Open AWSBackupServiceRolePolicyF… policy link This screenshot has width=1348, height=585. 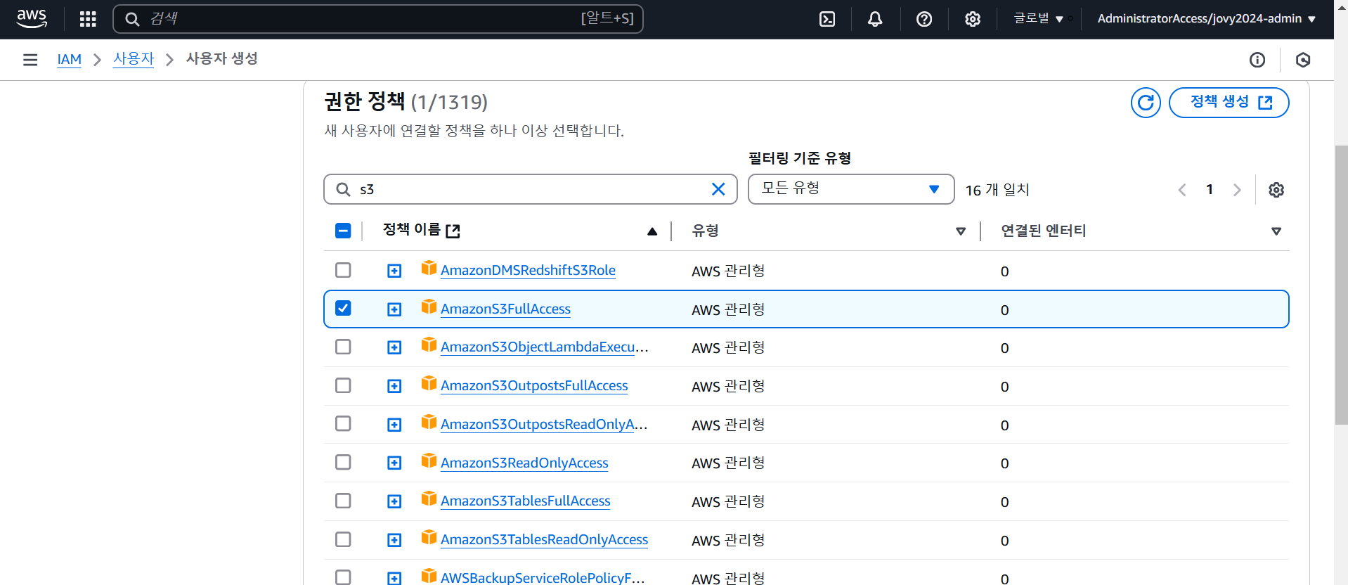tap(543, 577)
